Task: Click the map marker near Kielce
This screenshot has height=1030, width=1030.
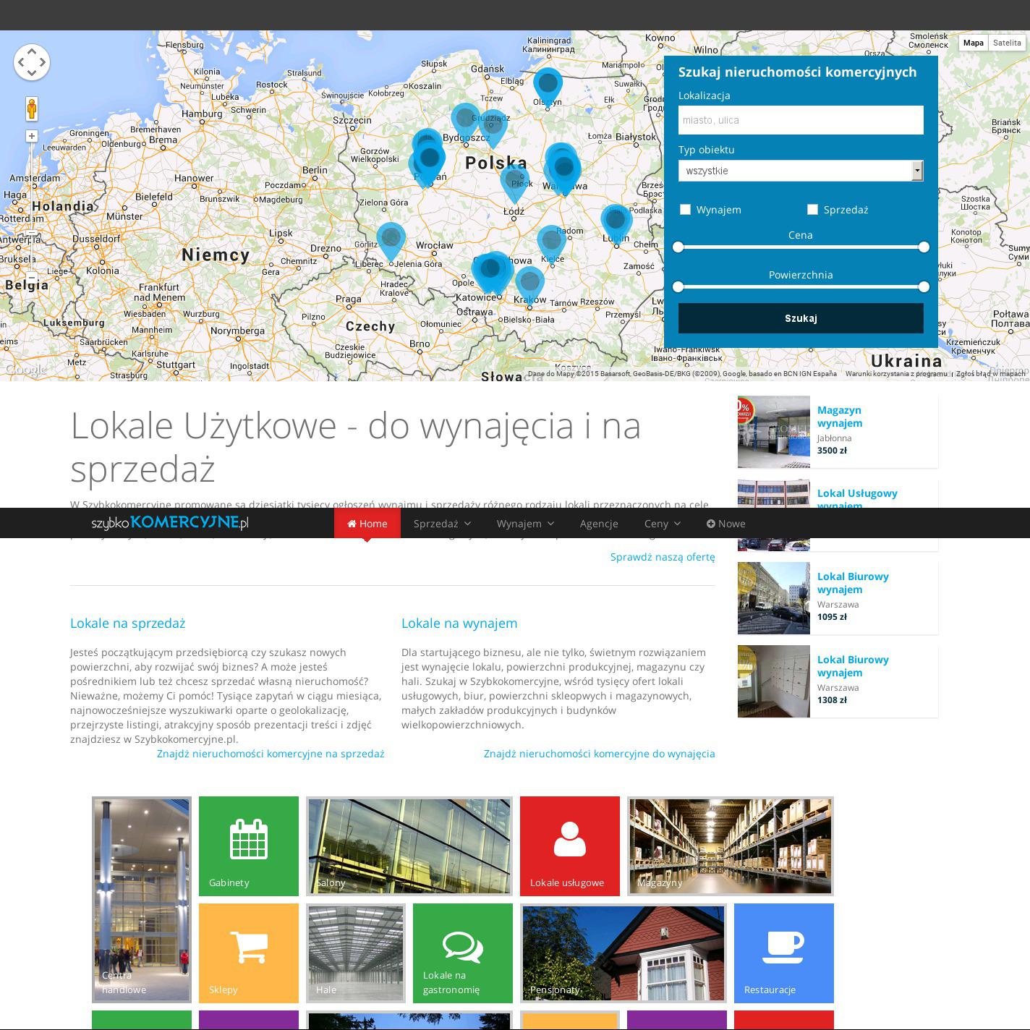Action: pyautogui.click(x=551, y=244)
